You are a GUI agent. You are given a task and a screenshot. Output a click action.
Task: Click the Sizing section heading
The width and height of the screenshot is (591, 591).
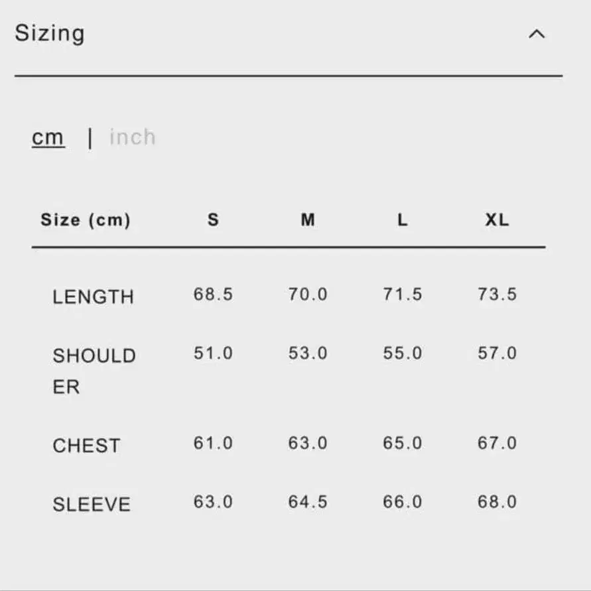[x=50, y=33]
